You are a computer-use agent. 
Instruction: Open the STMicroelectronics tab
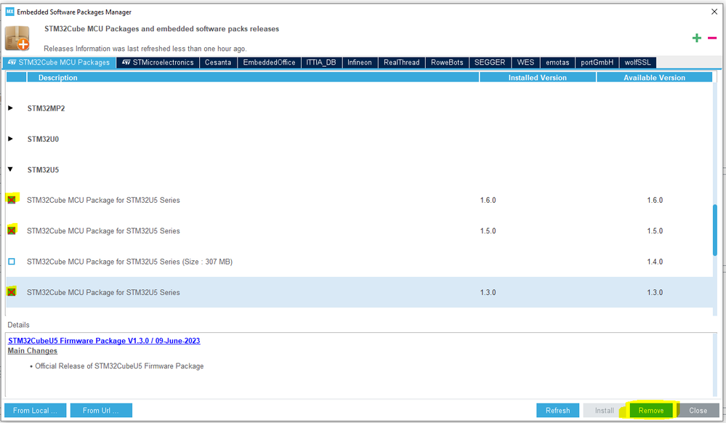click(158, 63)
